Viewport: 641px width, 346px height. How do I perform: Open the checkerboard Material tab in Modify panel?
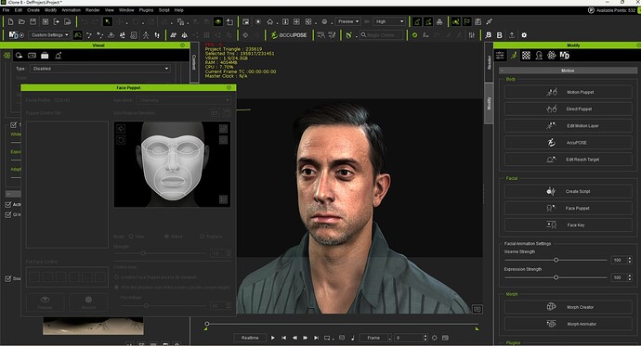(x=526, y=55)
